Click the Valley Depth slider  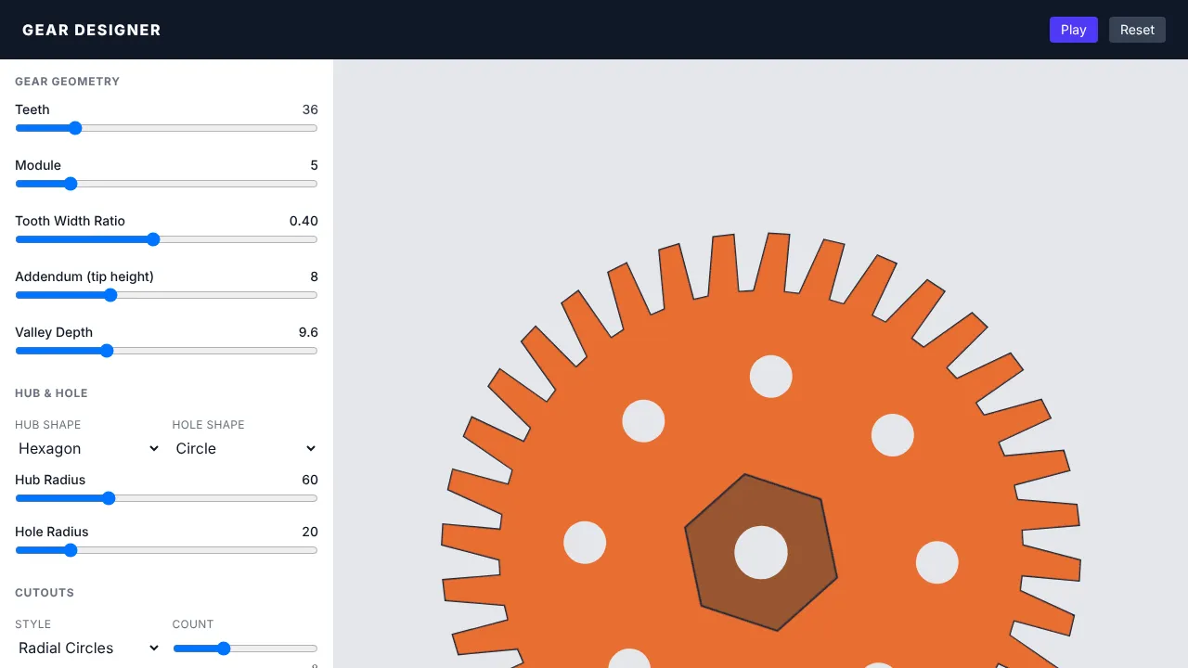(x=166, y=351)
